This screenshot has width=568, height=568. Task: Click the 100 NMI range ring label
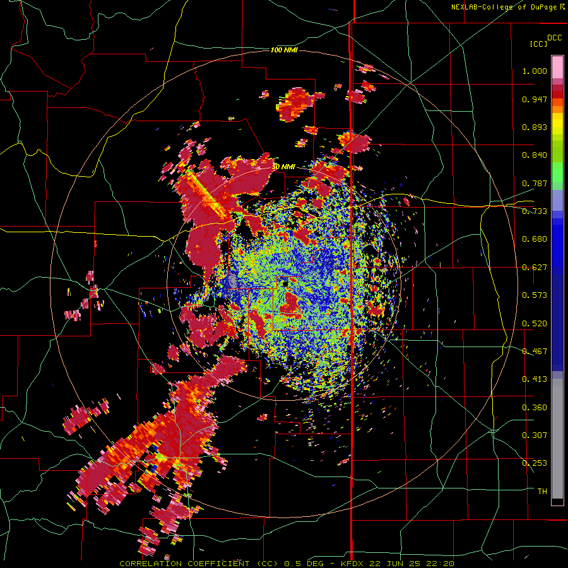pos(284,50)
